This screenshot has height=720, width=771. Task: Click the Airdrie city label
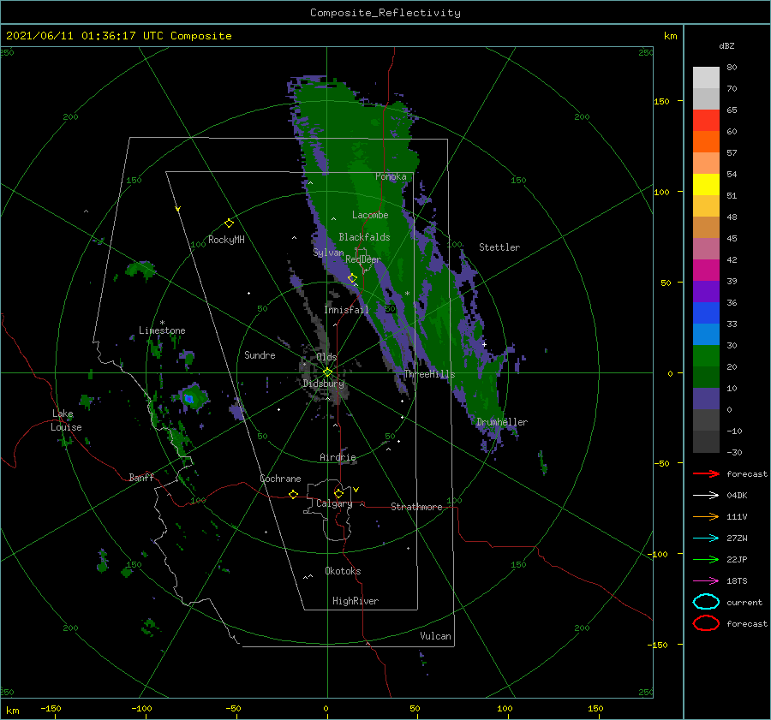(338, 457)
